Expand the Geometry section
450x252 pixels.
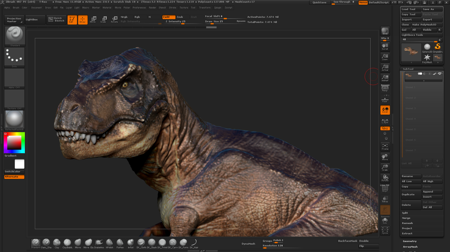coord(409,241)
